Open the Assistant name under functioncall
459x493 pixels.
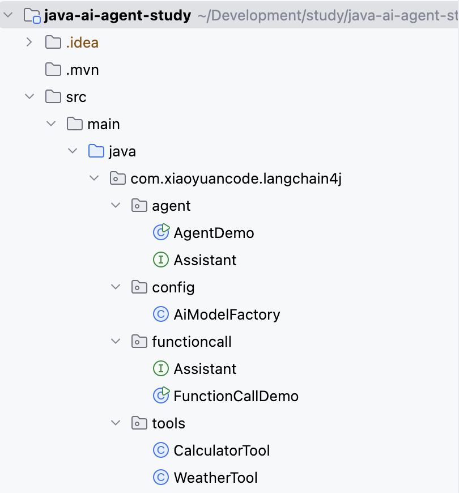[205, 369]
